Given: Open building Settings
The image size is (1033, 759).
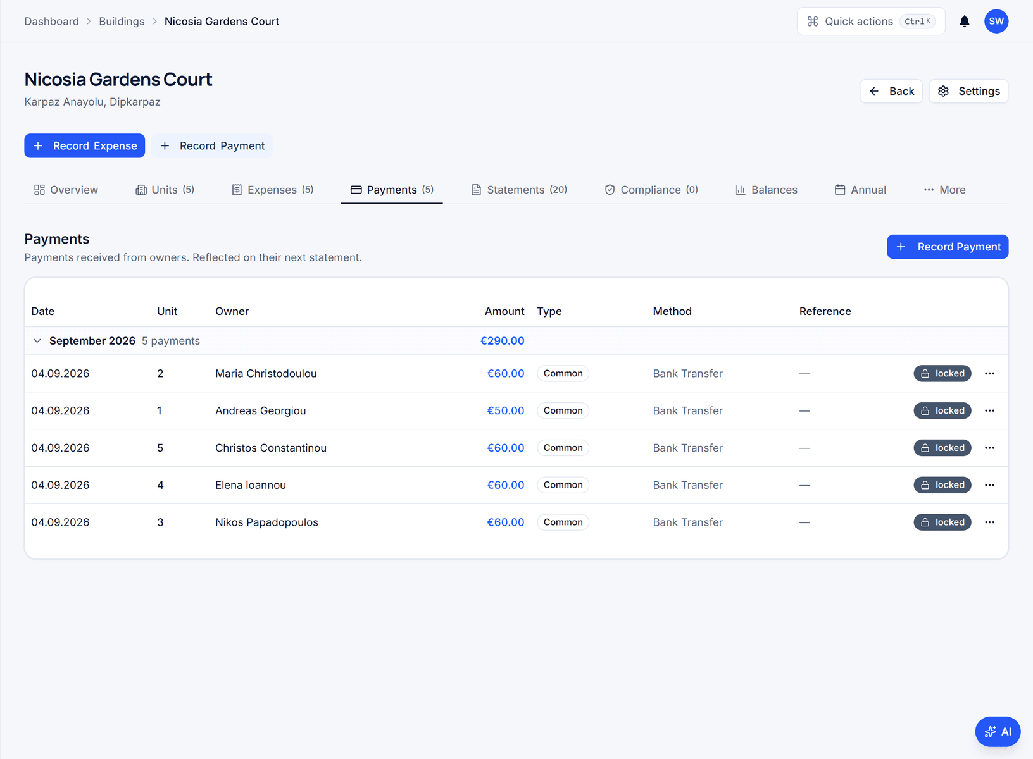Looking at the screenshot, I should (968, 91).
